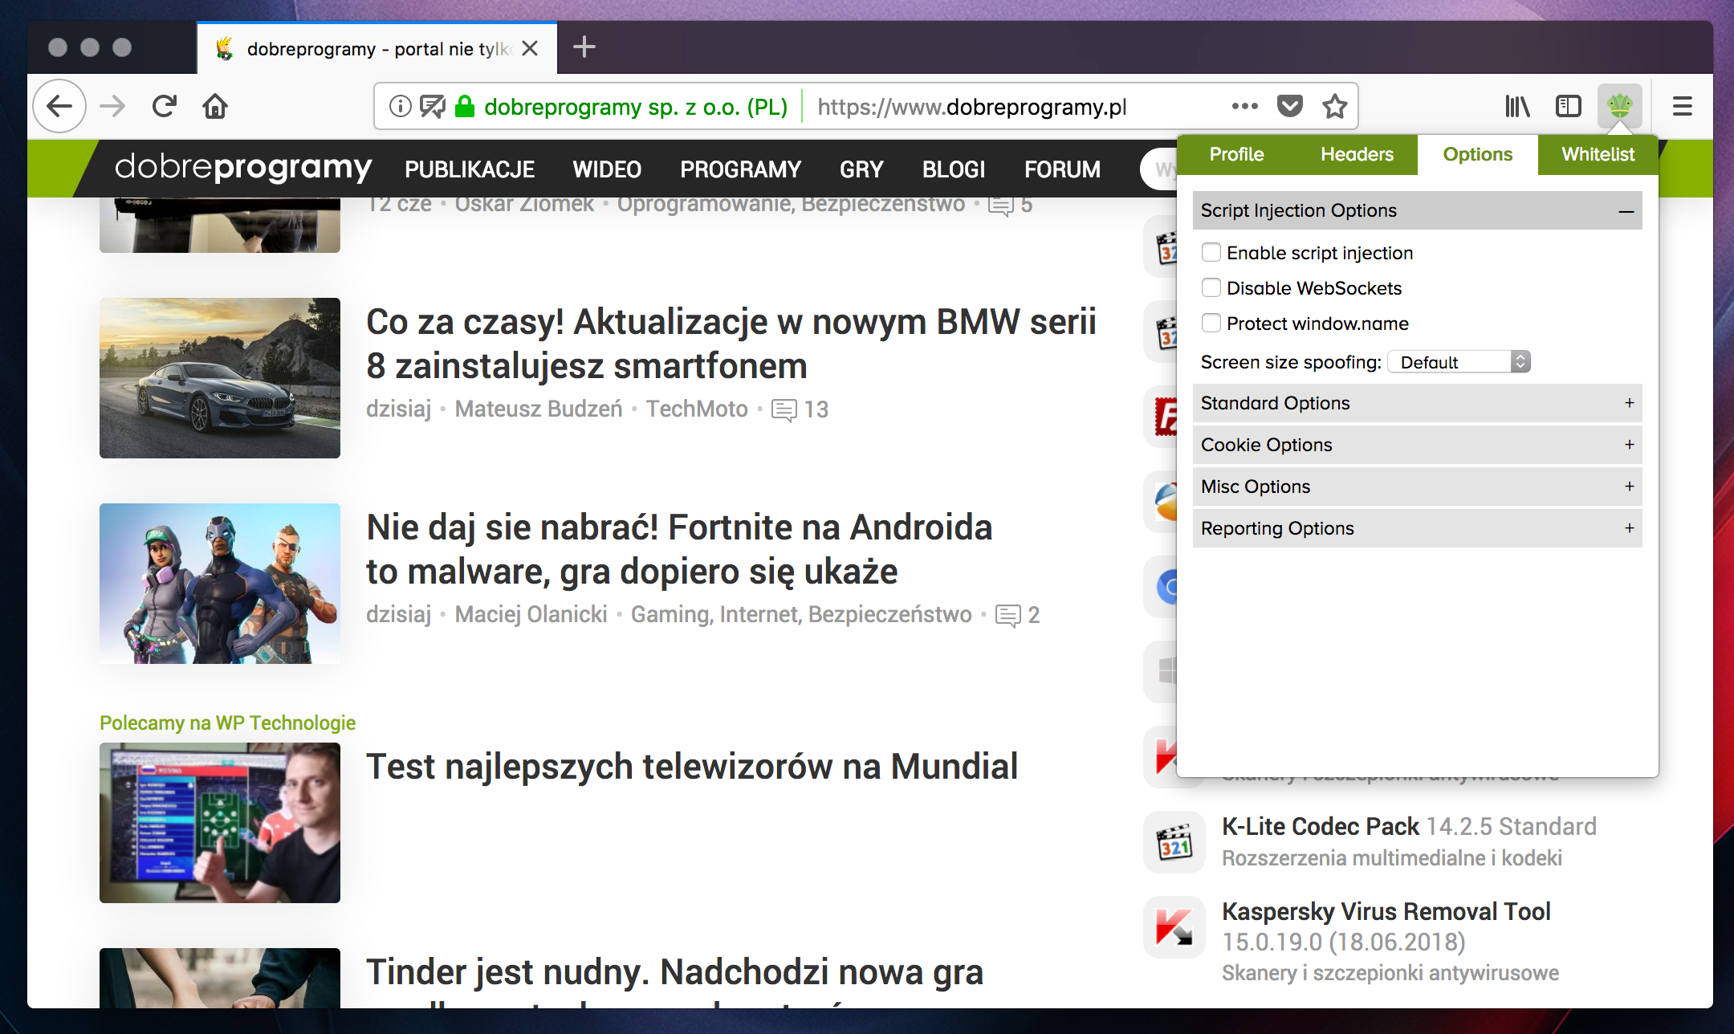Click author Oskar Ziomek

click(524, 204)
